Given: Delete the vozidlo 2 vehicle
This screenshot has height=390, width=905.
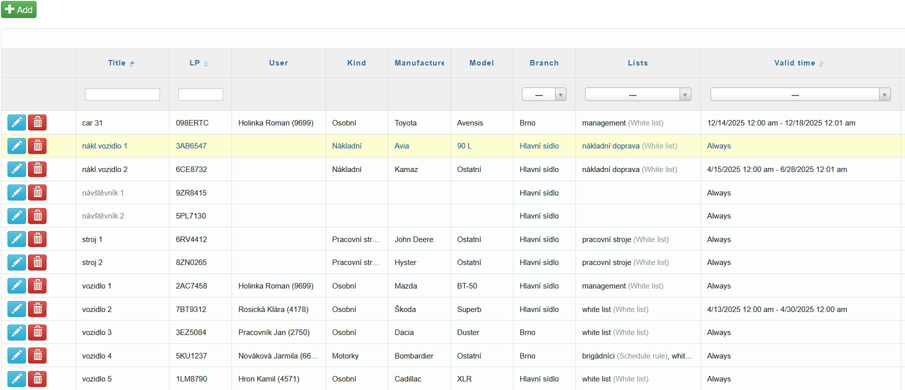Looking at the screenshot, I should click(37, 309).
